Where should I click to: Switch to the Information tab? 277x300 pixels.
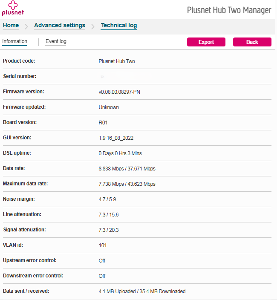pos(14,41)
